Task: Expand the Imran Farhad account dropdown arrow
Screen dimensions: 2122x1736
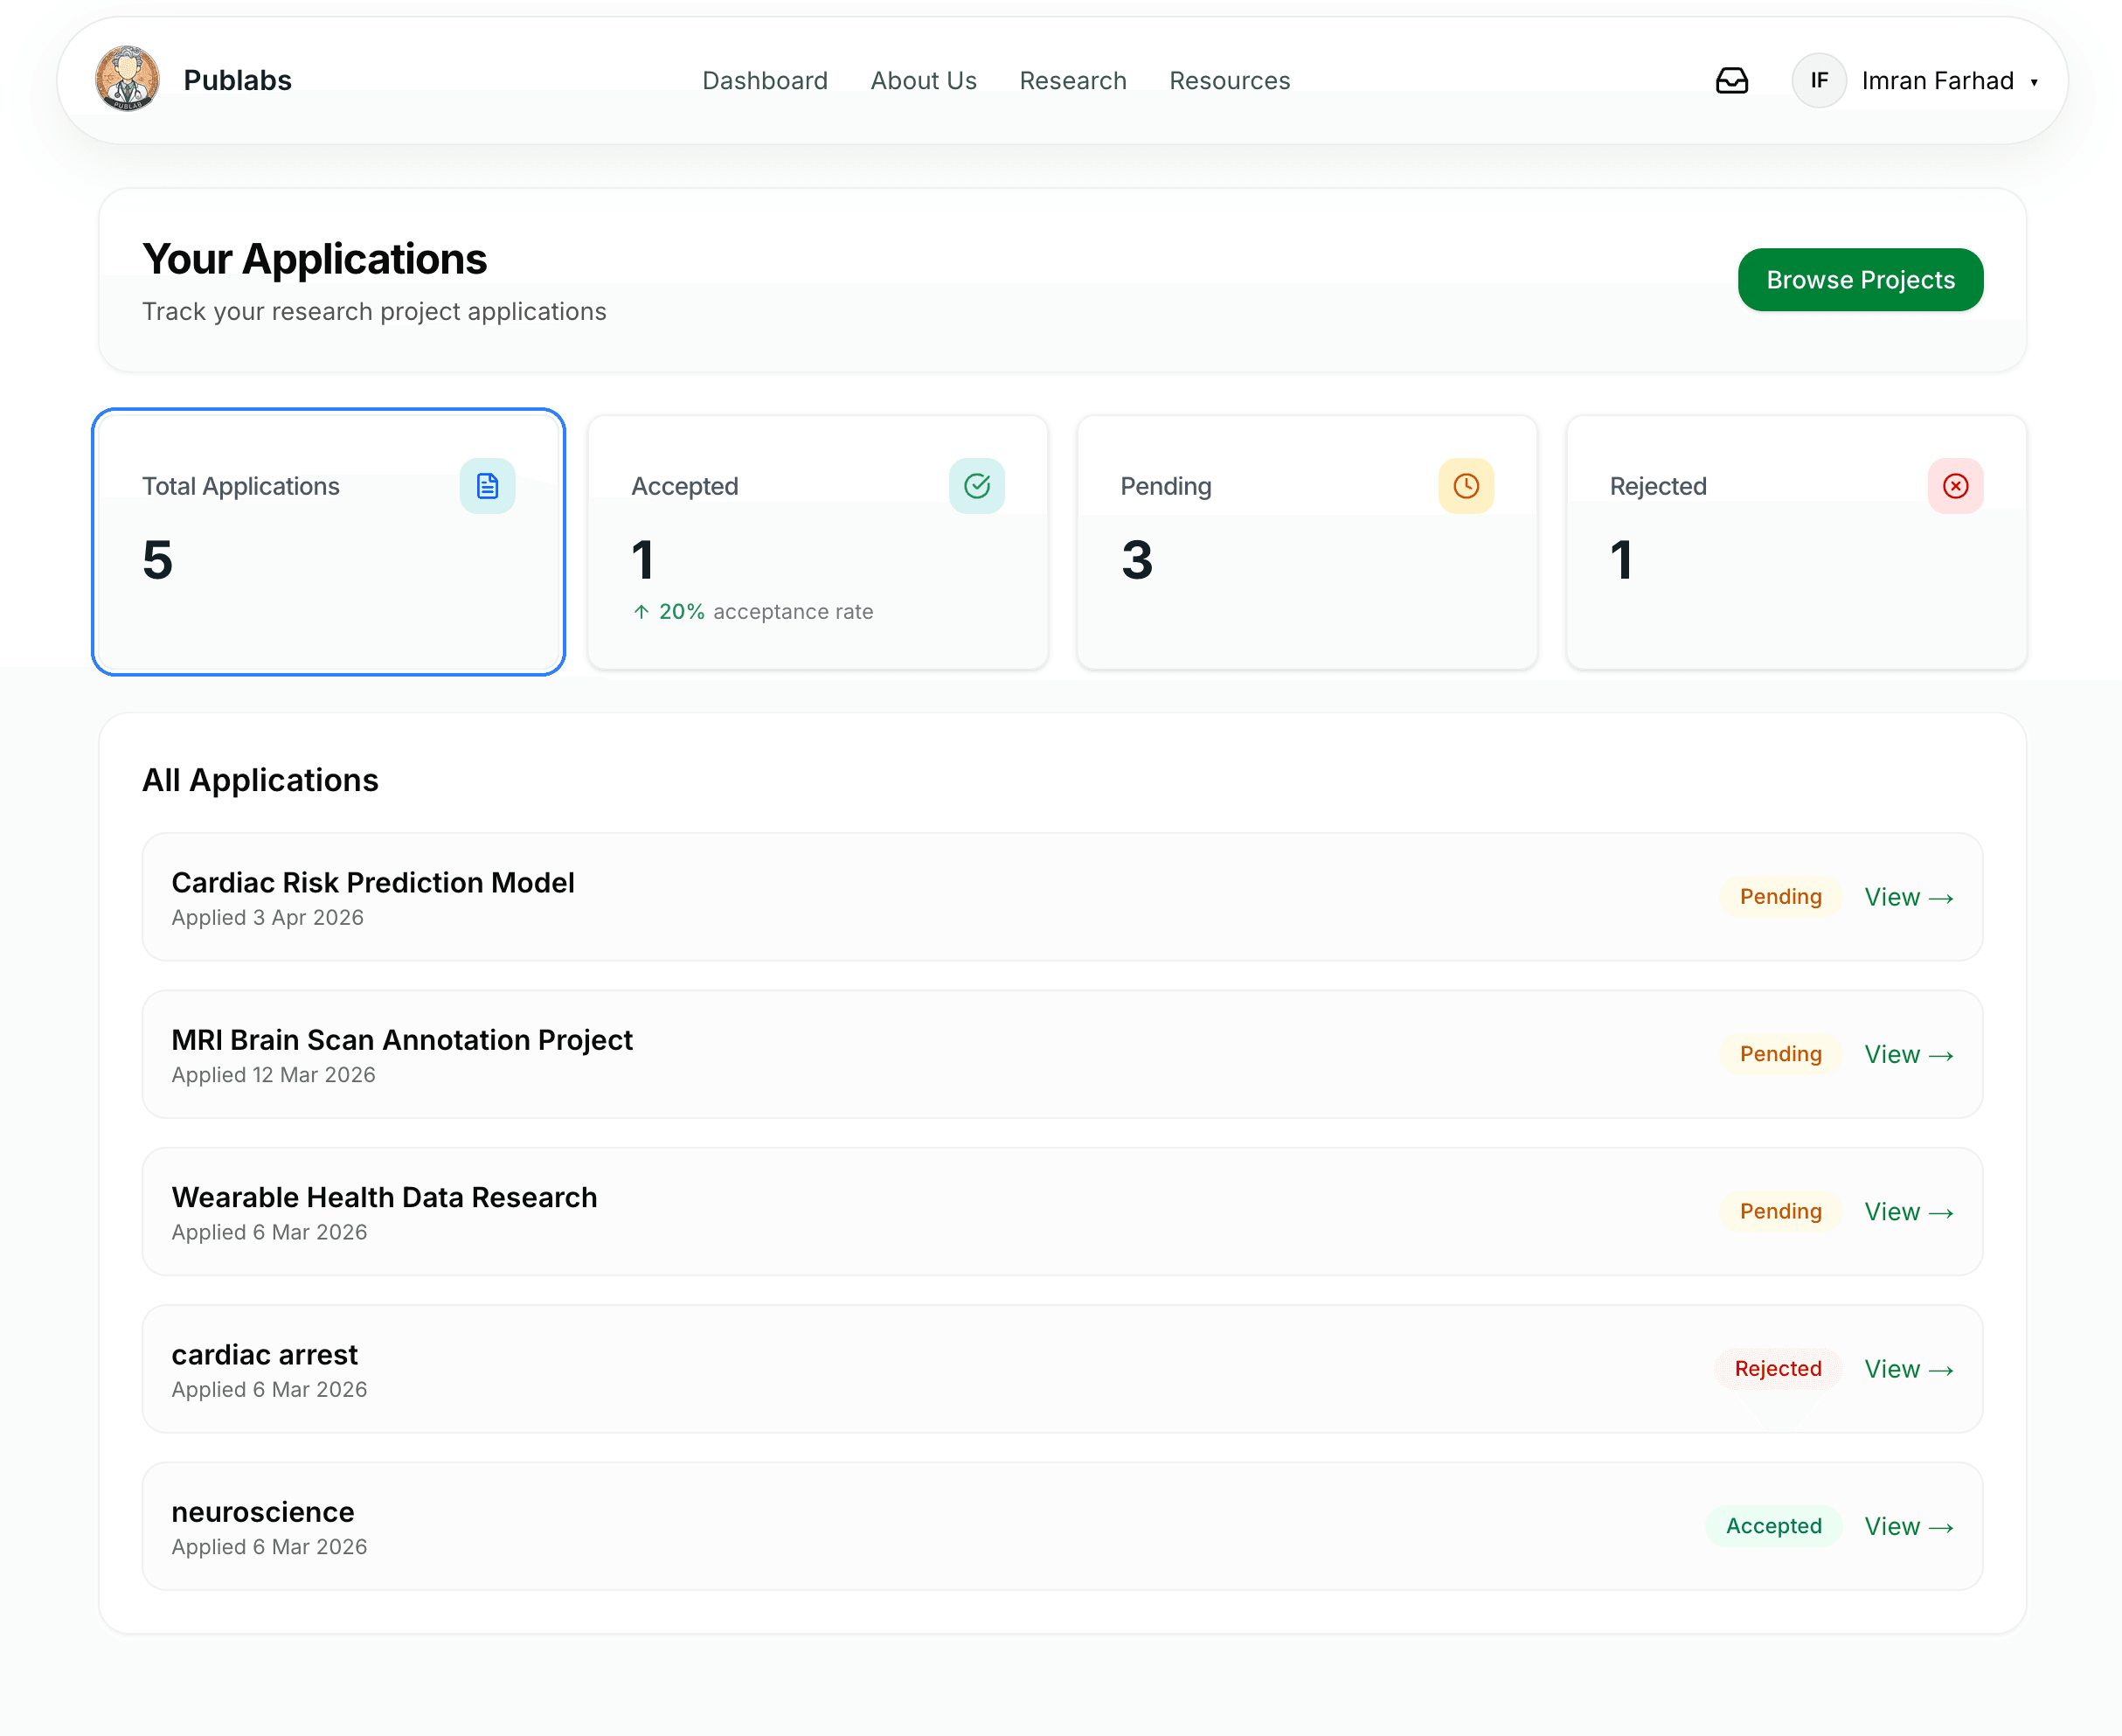Action: coord(2033,82)
